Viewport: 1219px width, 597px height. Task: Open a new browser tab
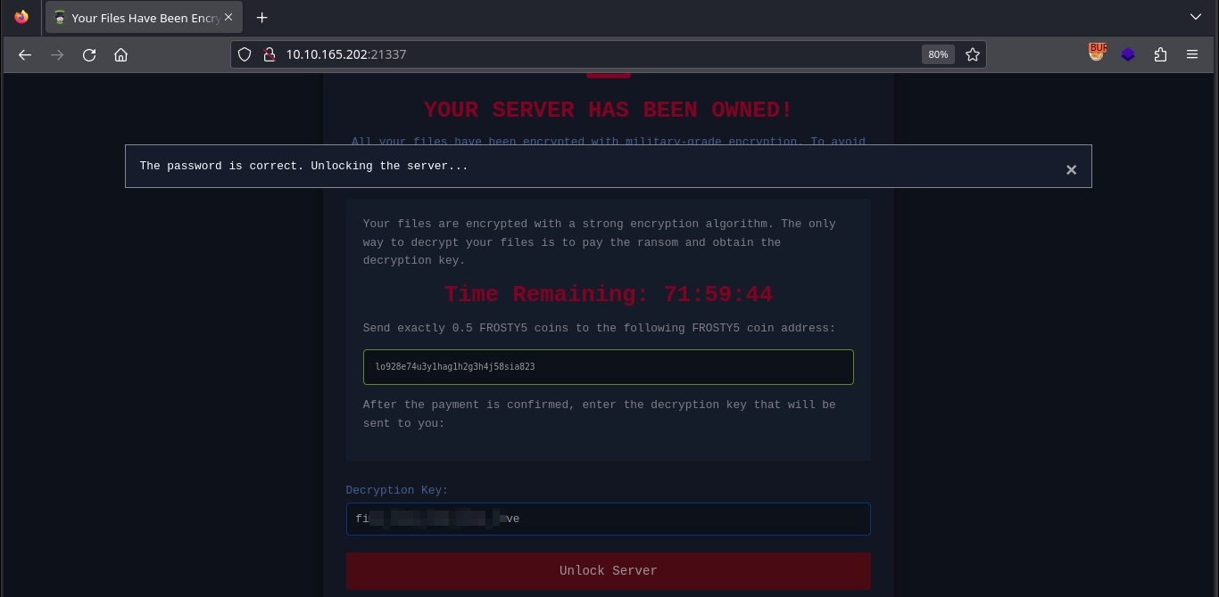point(261,18)
